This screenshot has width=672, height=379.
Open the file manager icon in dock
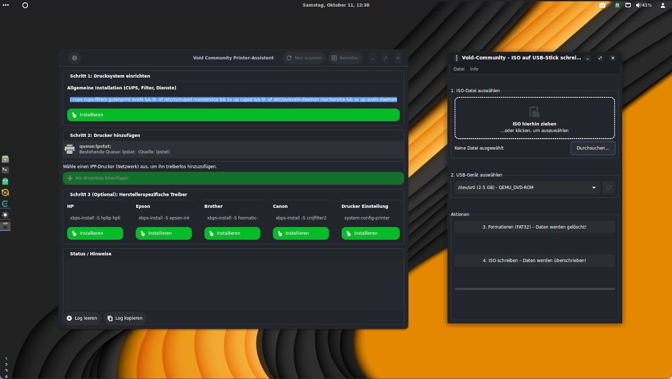coord(5,159)
